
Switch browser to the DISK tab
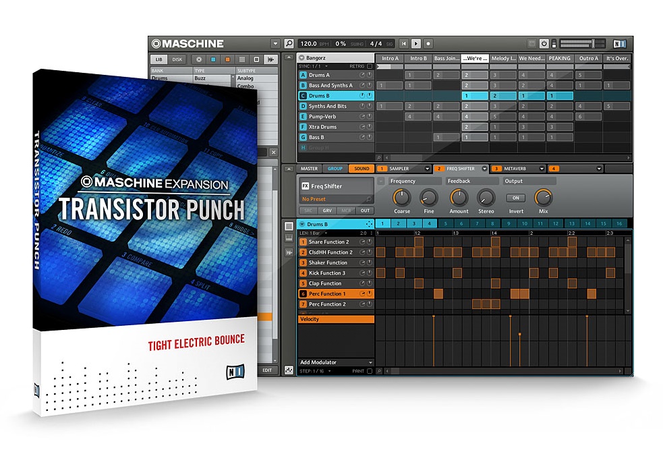click(x=177, y=59)
